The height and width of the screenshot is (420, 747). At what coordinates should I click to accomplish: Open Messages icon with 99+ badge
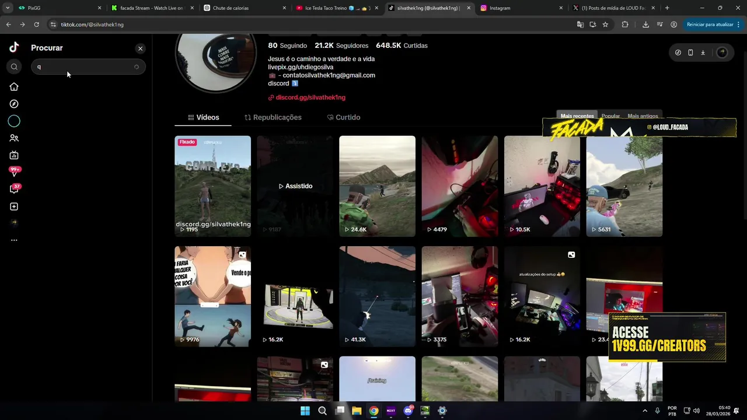14,171
